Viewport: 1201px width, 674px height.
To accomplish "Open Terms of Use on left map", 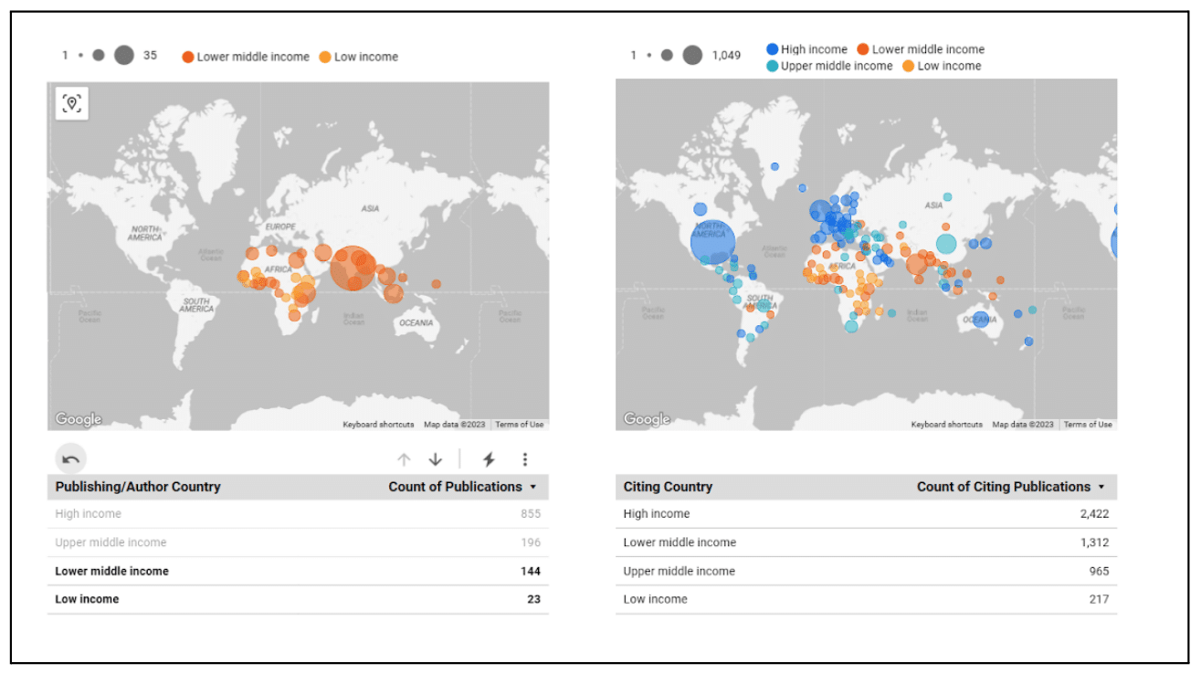I will 520,425.
